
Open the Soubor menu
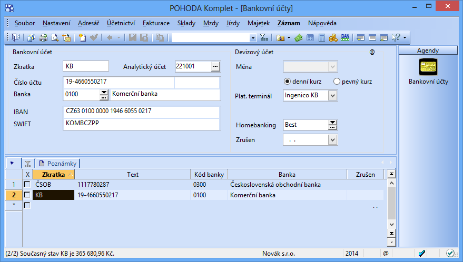pyautogui.click(x=25, y=23)
